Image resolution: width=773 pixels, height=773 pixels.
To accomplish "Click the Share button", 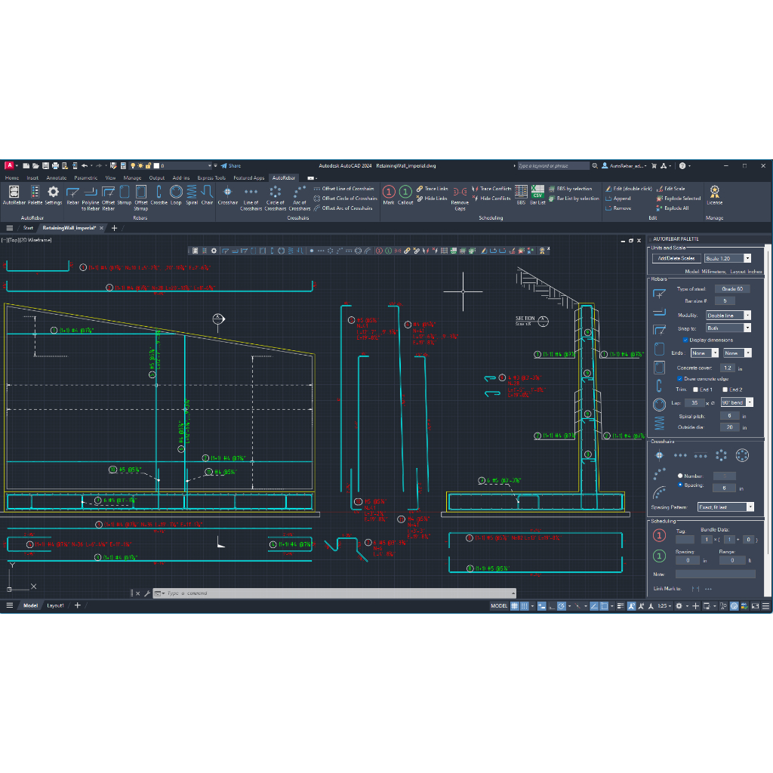I will point(231,165).
